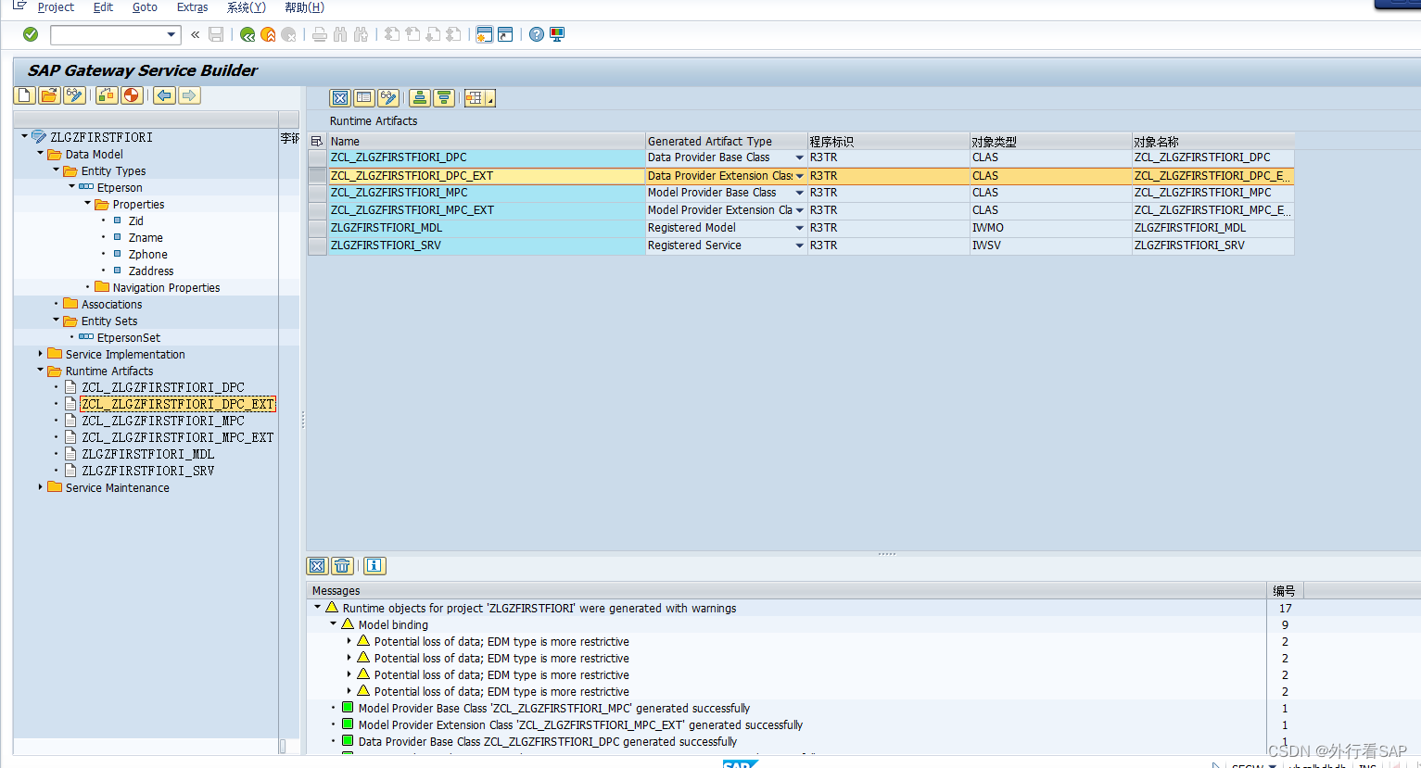Click the Find Next binoculars icon
1421x768 pixels.
361,34
